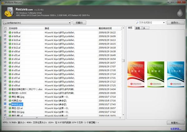Click the vertical scrollbar thumb of file list
The height and width of the screenshot is (132, 187).
123,61
